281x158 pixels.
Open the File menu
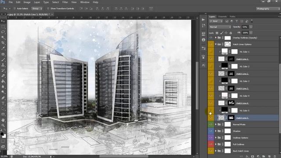pyautogui.click(x=11, y=2)
